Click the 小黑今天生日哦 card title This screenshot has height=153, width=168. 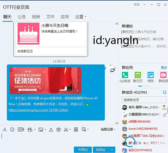55,26
